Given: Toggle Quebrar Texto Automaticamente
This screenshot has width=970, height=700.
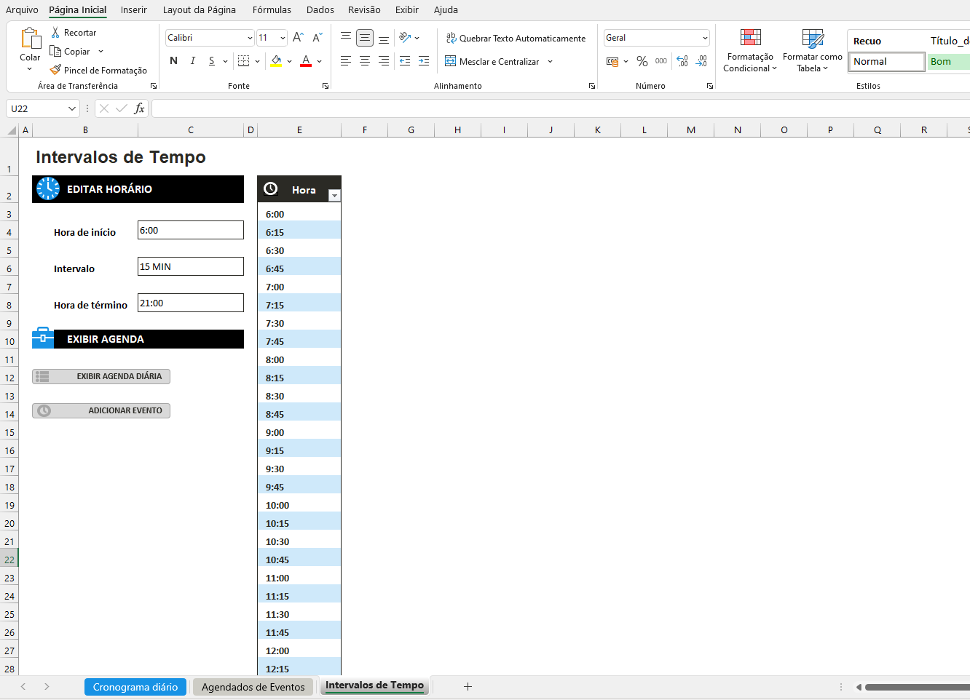Looking at the screenshot, I should coord(516,39).
